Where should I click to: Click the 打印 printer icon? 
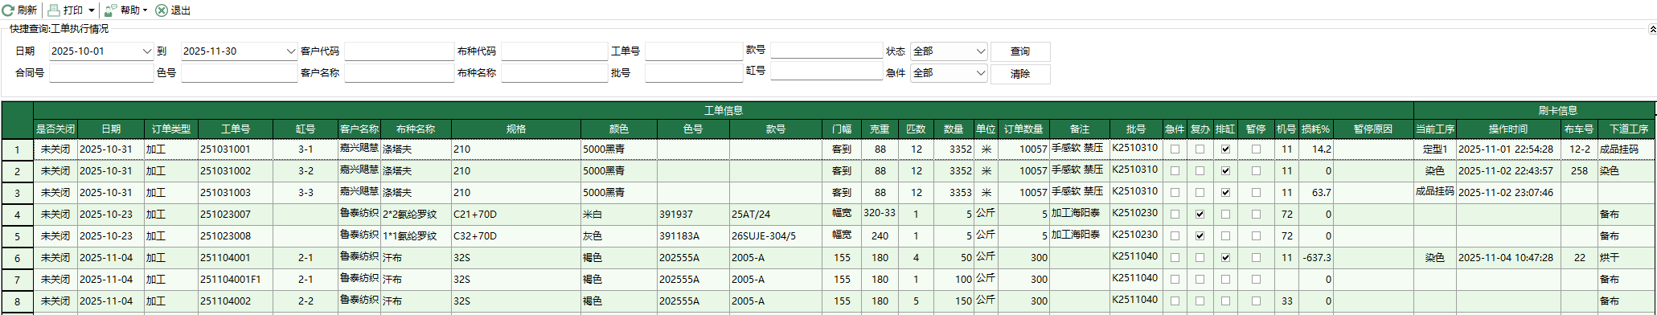[x=54, y=10]
